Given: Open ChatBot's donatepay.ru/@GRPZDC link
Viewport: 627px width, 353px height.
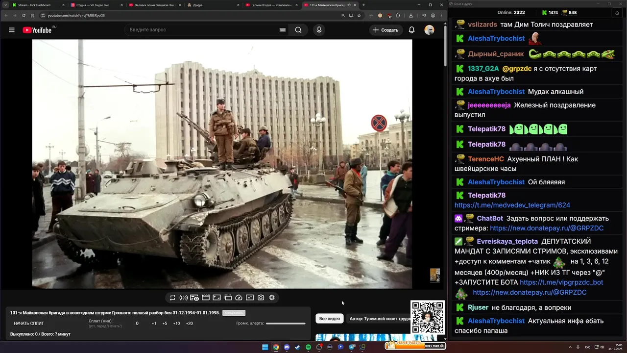Looking at the screenshot, I should click(x=547, y=228).
